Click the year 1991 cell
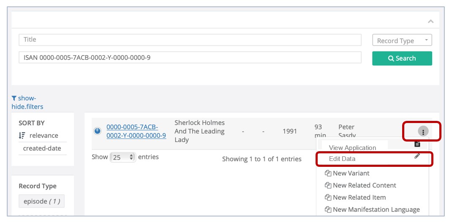This screenshot has height=222, width=452. point(290,131)
